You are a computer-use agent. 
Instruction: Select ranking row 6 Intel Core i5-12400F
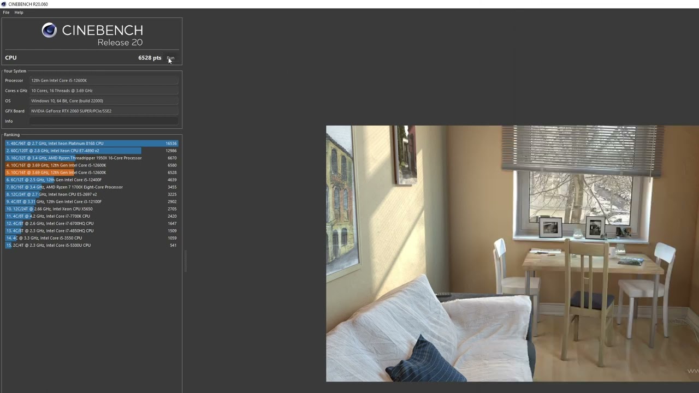pyautogui.click(x=91, y=180)
